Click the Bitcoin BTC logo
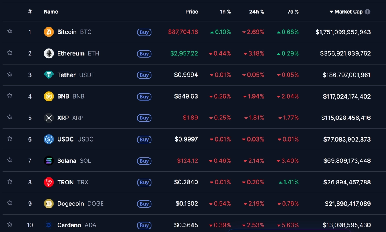 (48, 32)
